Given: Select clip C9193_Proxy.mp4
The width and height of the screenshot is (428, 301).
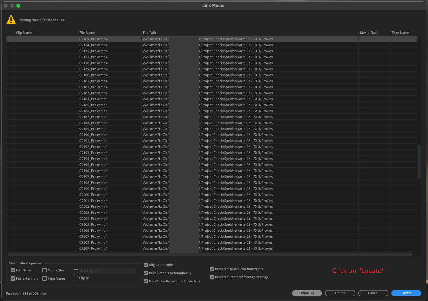Looking at the screenshot, I should (x=212, y=153).
